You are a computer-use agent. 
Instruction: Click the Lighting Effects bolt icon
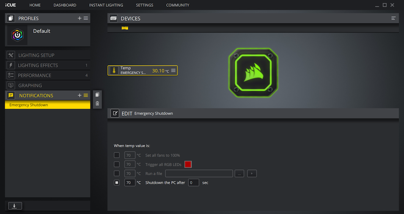coord(11,65)
